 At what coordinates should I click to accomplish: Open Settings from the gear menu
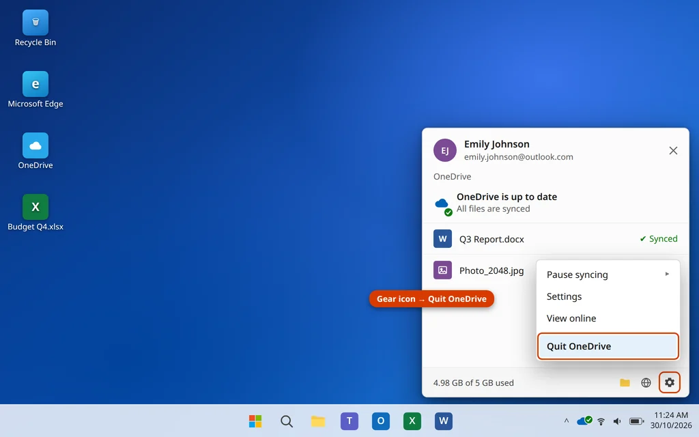pos(608,296)
